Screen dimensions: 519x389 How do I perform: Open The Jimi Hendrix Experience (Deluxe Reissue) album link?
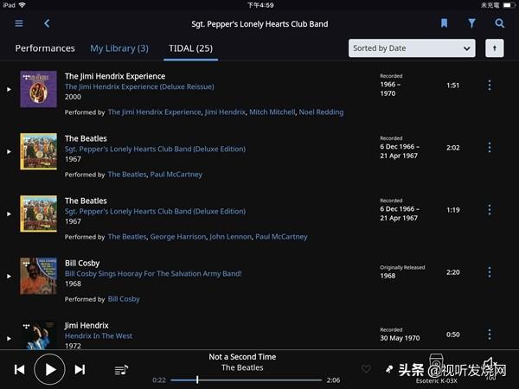[x=139, y=86]
